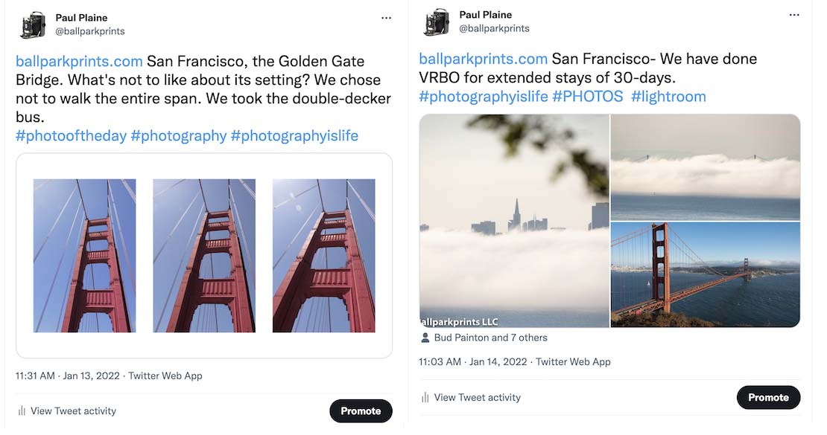
Task: Open the three bridge tower photos image
Action: point(204,255)
